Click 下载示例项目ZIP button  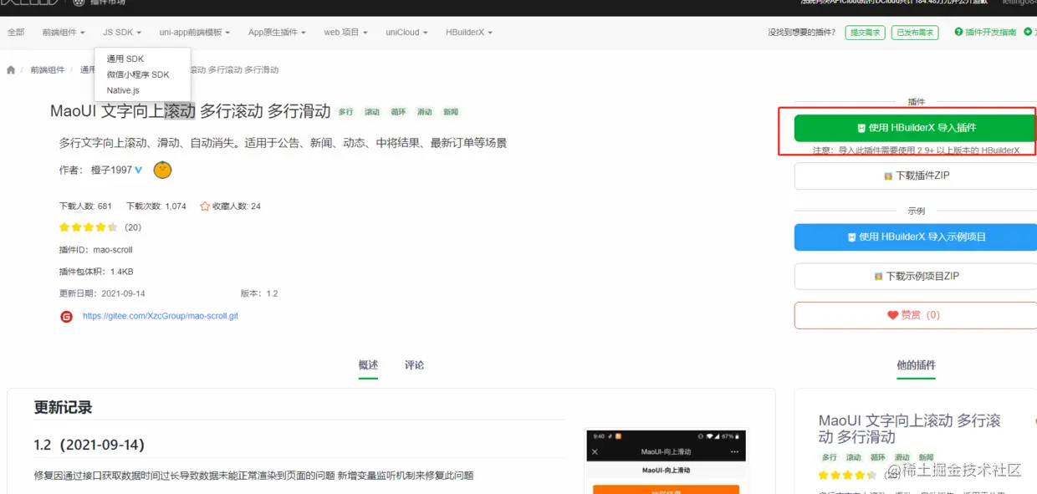click(x=916, y=276)
